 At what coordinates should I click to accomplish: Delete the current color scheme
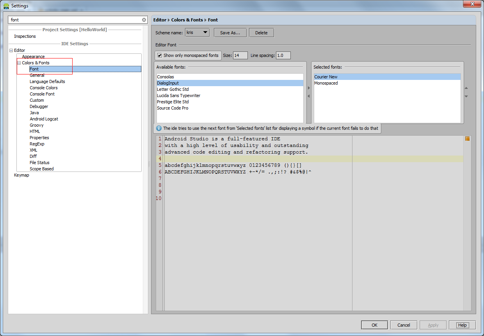coord(261,33)
